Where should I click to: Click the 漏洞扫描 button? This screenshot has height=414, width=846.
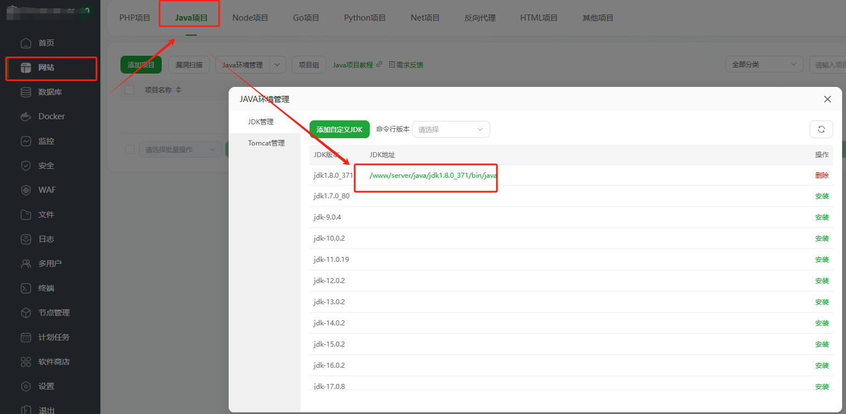point(189,65)
